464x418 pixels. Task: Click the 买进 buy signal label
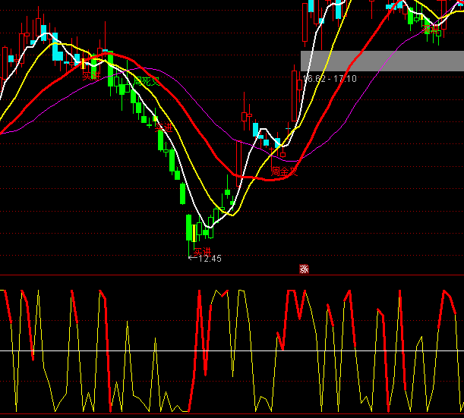point(202,250)
